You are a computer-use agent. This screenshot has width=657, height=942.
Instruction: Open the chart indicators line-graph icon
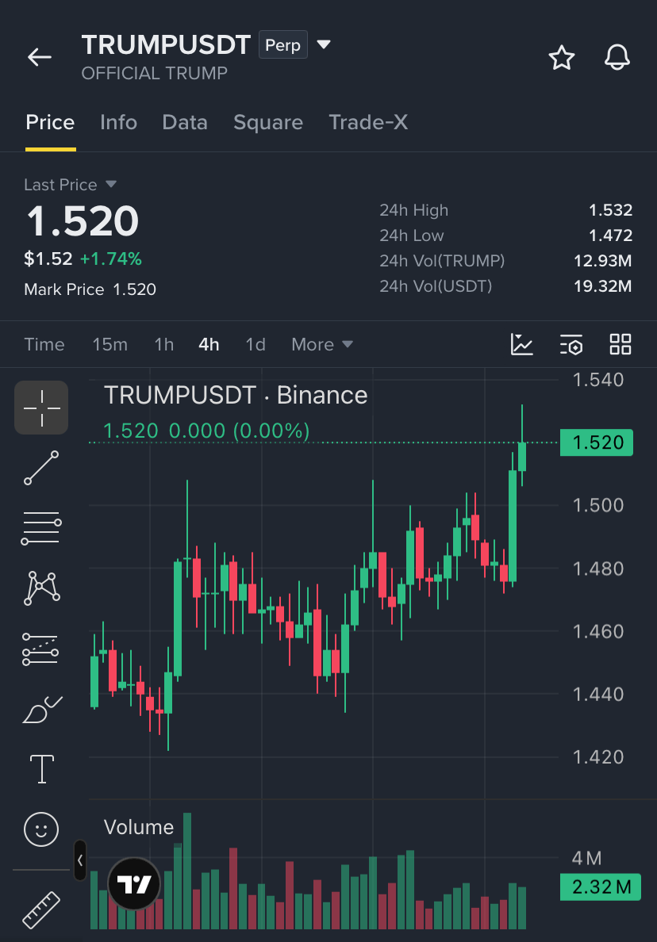(x=522, y=344)
